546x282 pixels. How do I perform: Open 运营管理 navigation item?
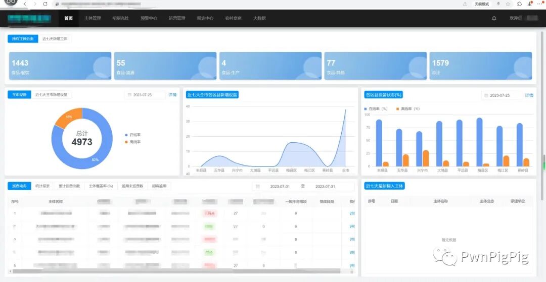click(x=177, y=18)
